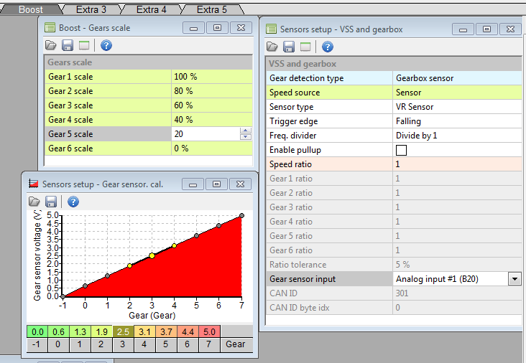Expand the Gear sensor input dropdown
This screenshot has width=526, height=363.
515,279
